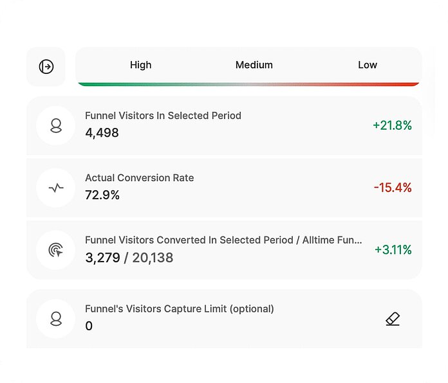Click the pulse icon beside Actual Conversion Rate

click(x=56, y=188)
